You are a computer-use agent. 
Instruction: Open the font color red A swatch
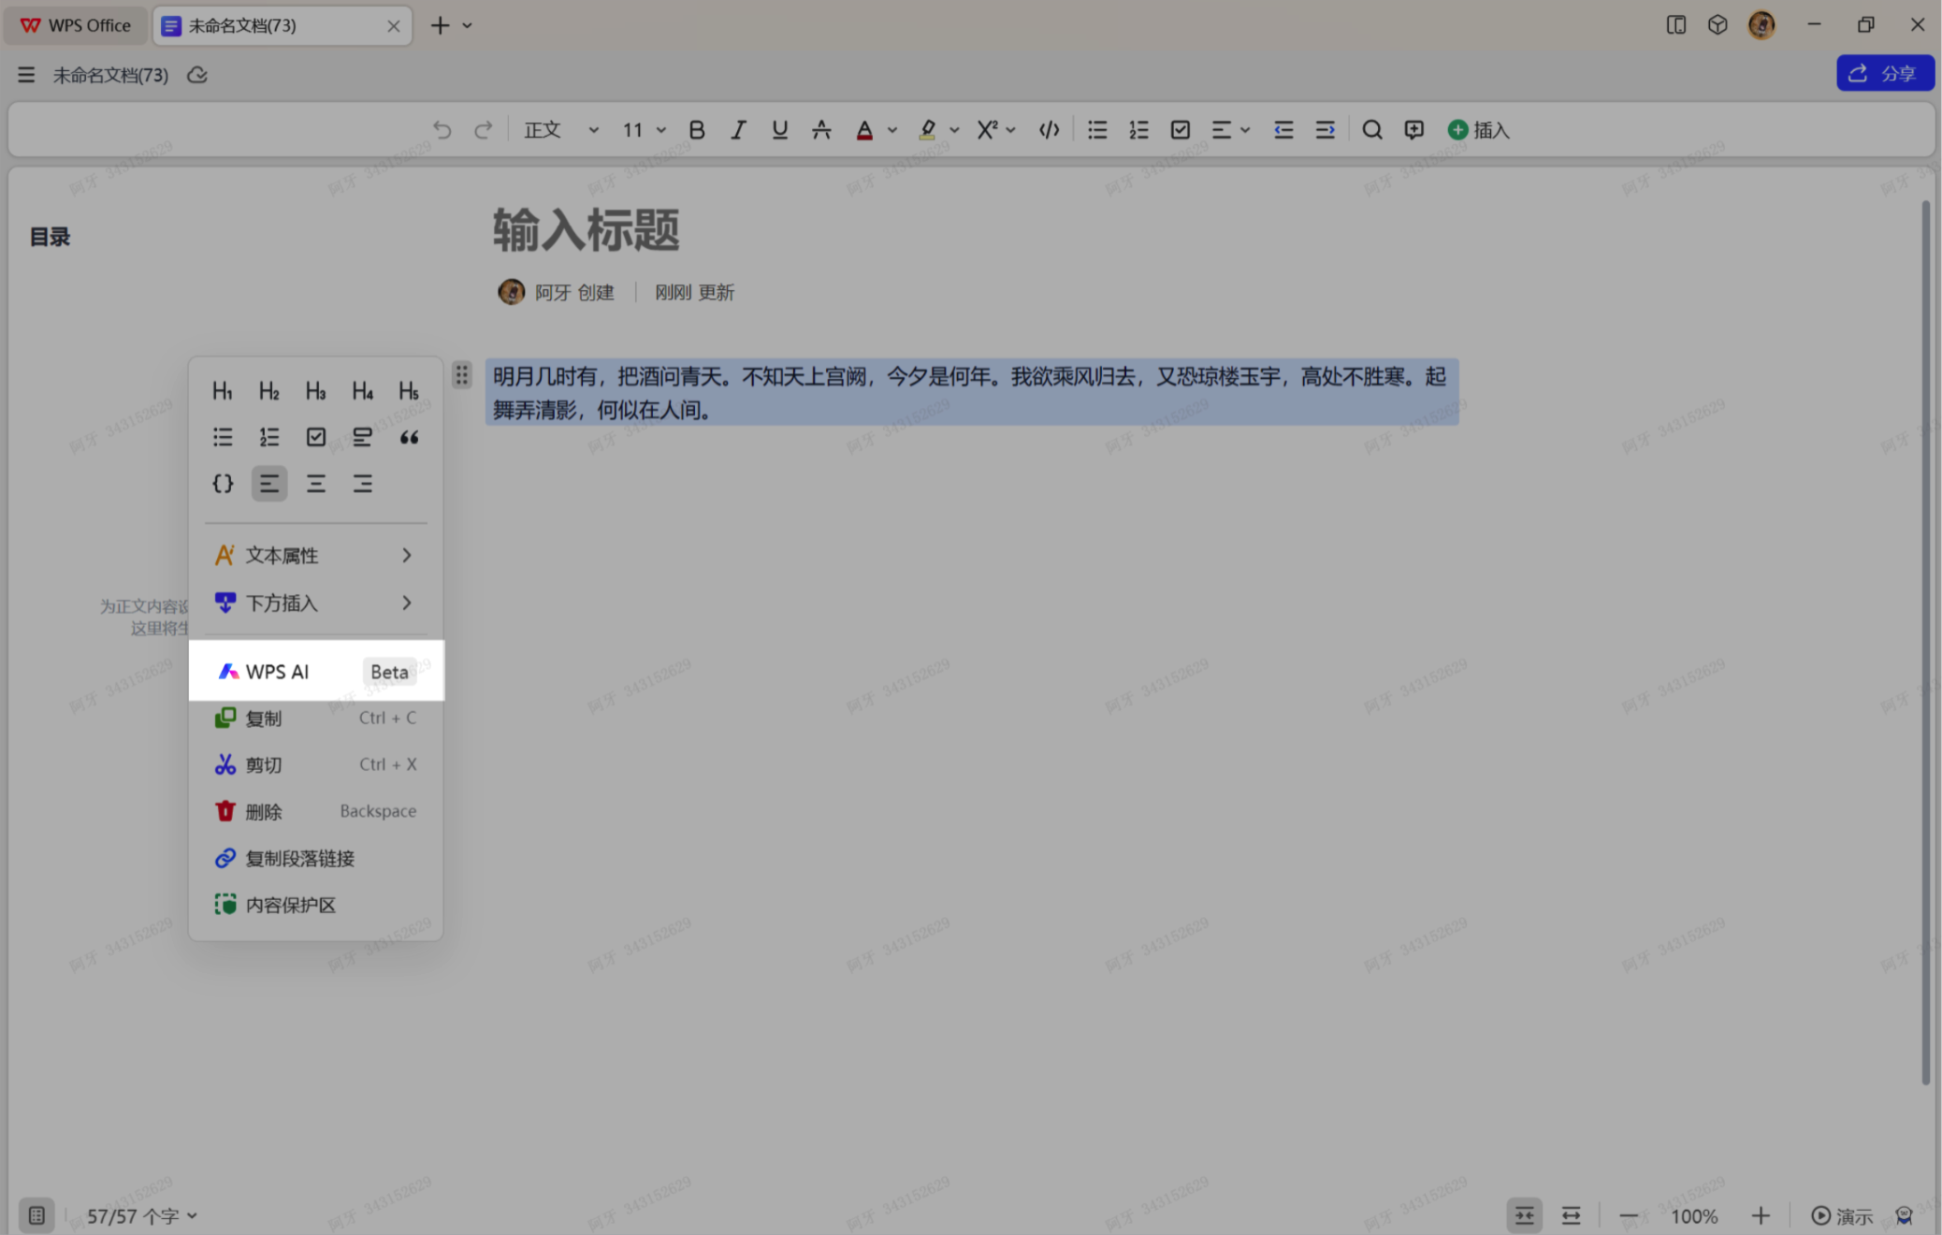point(864,130)
